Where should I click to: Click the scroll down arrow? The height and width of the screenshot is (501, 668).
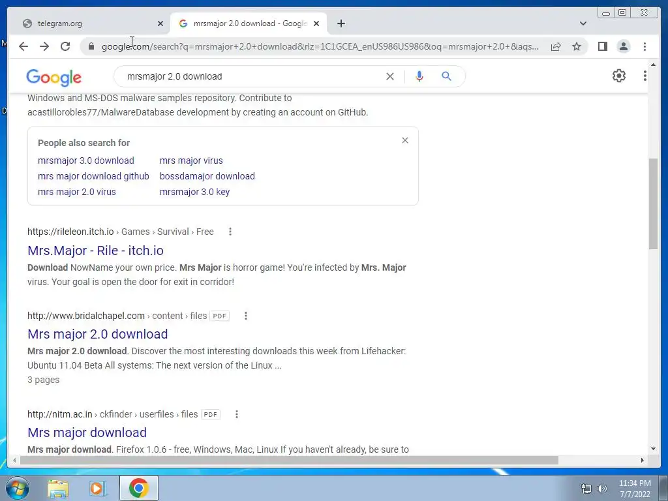653,448
